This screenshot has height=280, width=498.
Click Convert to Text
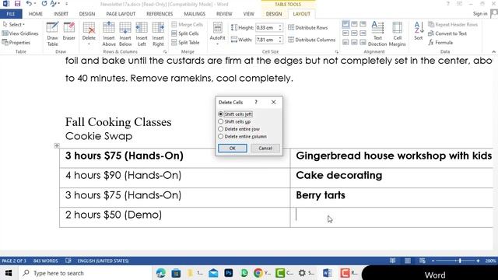click(447, 33)
